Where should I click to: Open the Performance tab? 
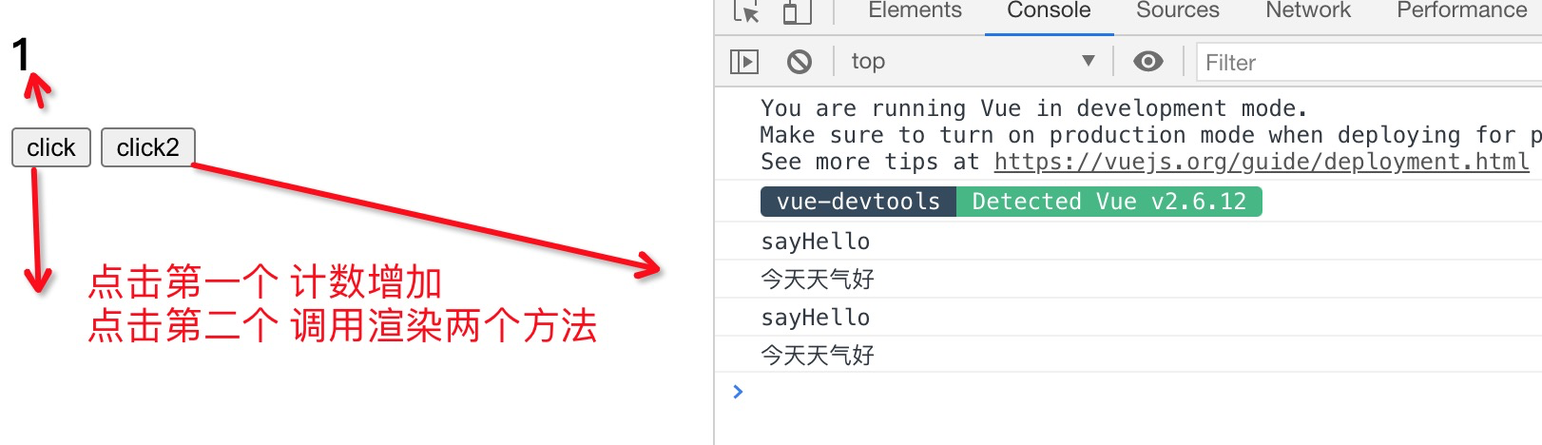click(1461, 10)
